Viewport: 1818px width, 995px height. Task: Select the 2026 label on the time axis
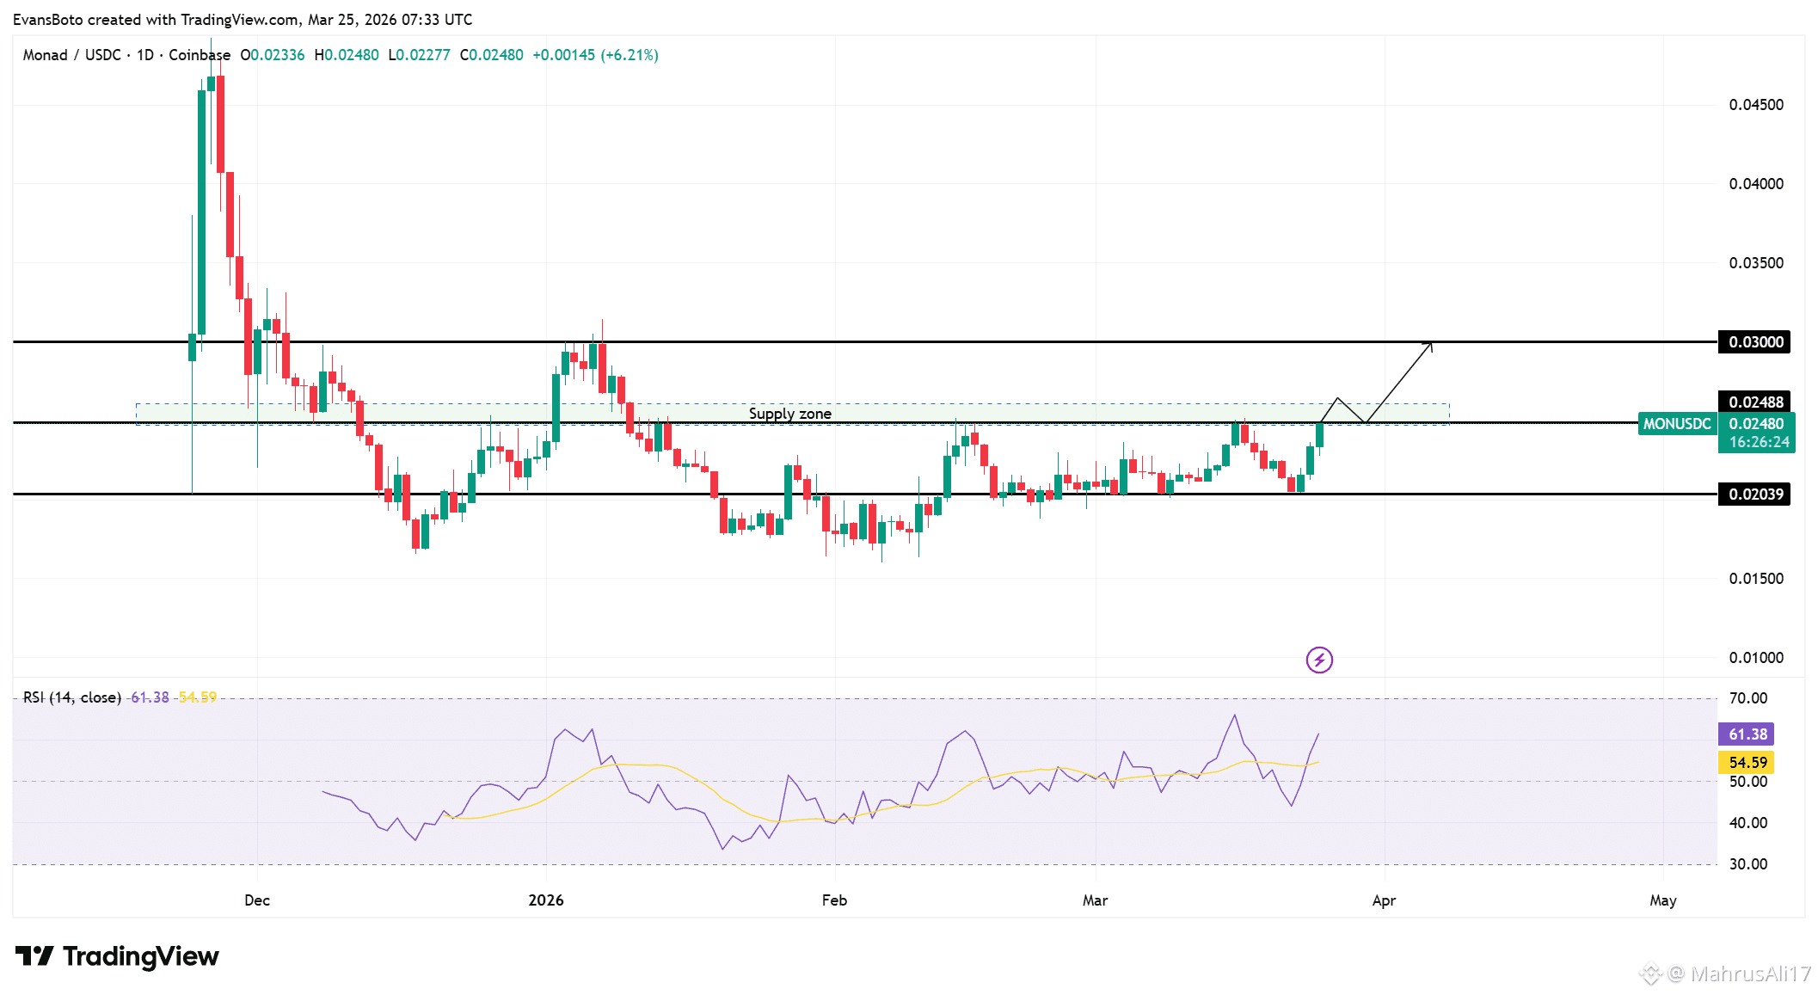545,900
